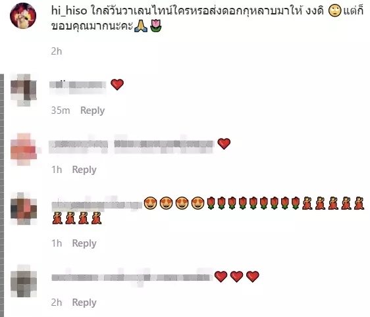Image resolution: width=370 pixels, height=317 pixels.
Task: Click the first heart-eyes emoji
Action: pos(150,203)
